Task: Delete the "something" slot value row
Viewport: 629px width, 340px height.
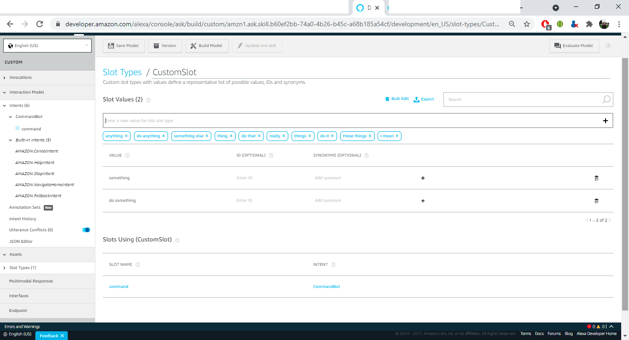Action: pos(596,178)
